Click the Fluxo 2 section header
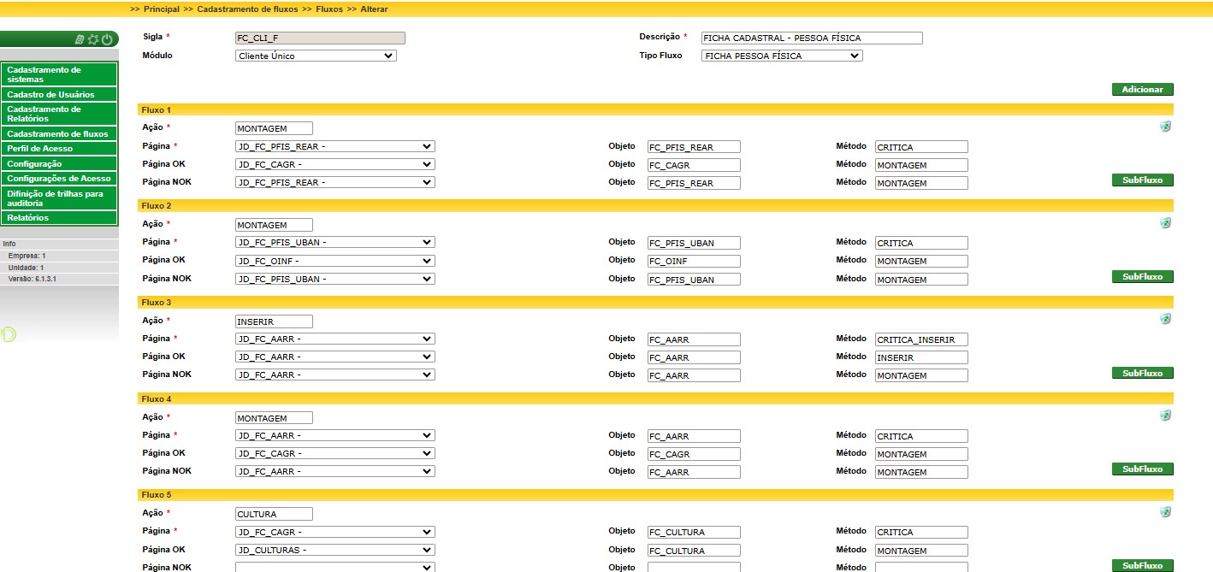This screenshot has width=1213, height=572. pyautogui.click(x=655, y=206)
